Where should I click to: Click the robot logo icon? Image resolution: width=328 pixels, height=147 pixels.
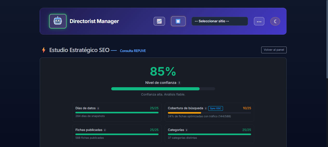[x=58, y=21]
